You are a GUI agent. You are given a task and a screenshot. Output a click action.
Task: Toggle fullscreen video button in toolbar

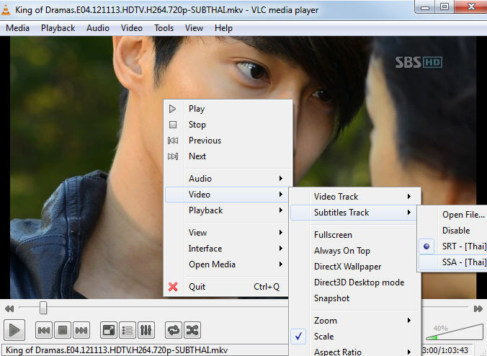tap(109, 330)
